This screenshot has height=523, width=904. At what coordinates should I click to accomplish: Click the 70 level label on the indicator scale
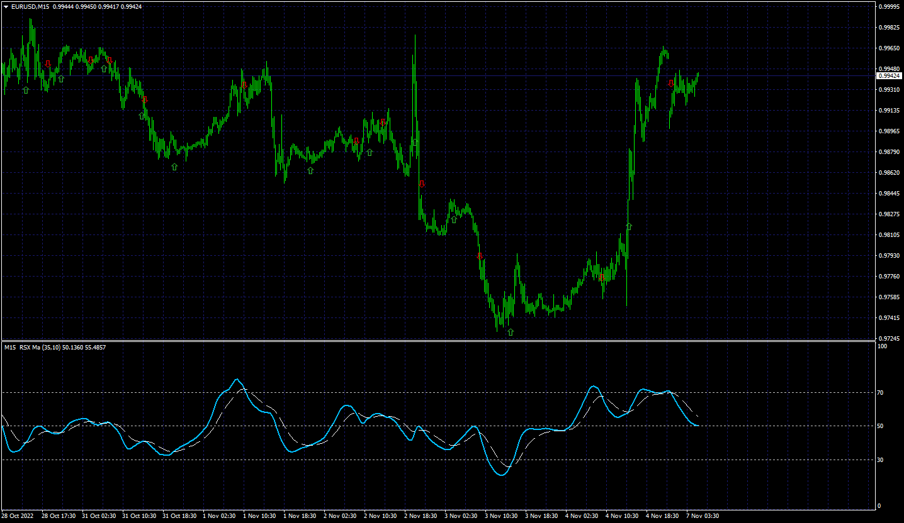pos(881,393)
